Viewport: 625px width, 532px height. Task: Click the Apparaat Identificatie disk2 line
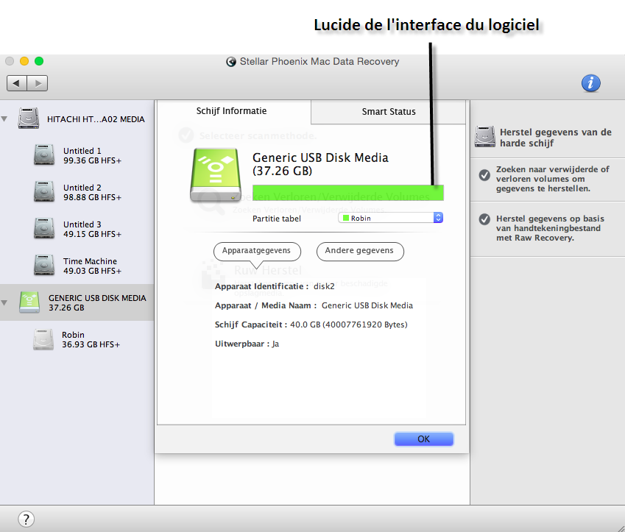pos(275,286)
